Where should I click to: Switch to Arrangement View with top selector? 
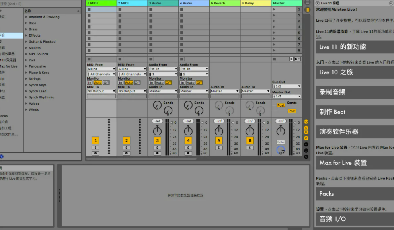tap(307, 2)
